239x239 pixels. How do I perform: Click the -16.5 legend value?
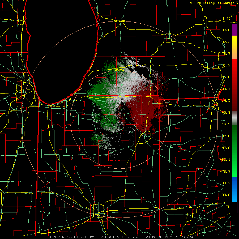(x=225, y=124)
